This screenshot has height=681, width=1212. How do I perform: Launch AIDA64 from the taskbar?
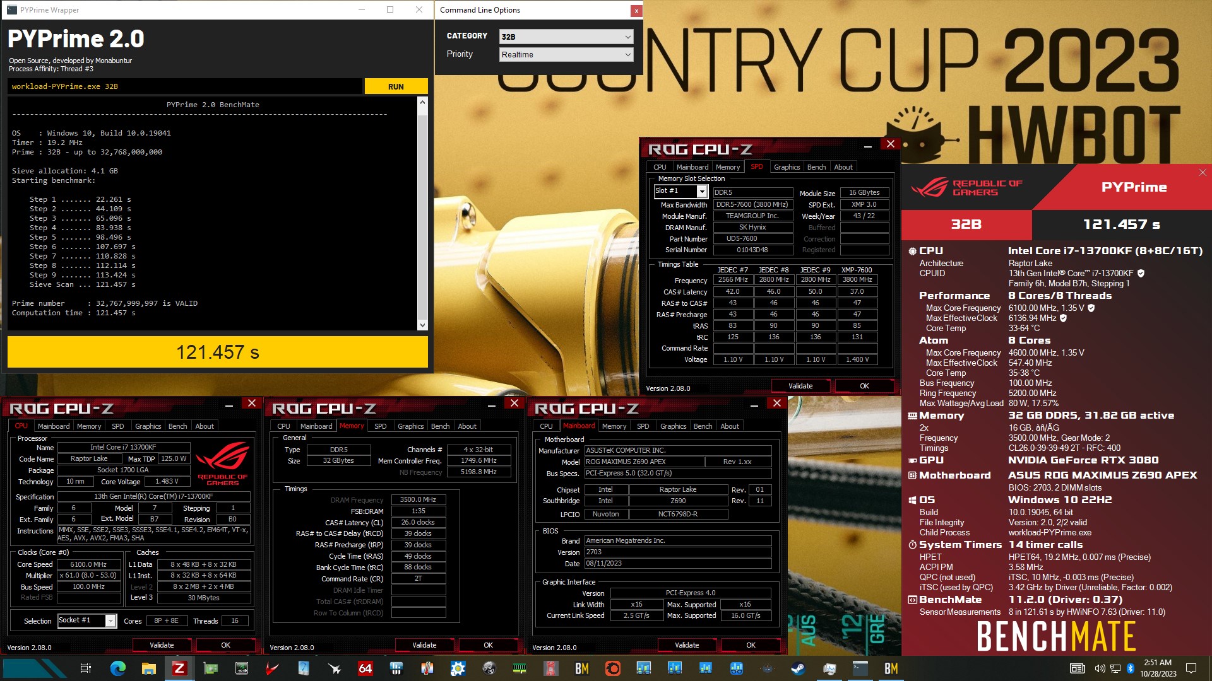pos(365,668)
